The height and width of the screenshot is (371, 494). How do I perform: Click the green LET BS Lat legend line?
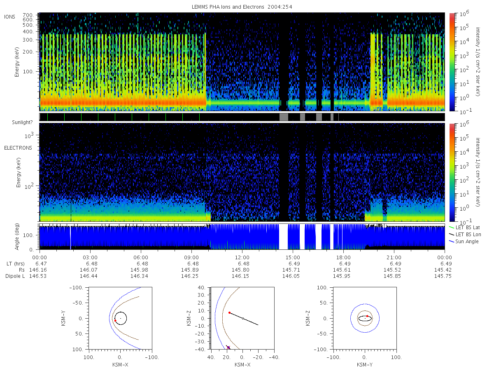[x=451, y=228]
